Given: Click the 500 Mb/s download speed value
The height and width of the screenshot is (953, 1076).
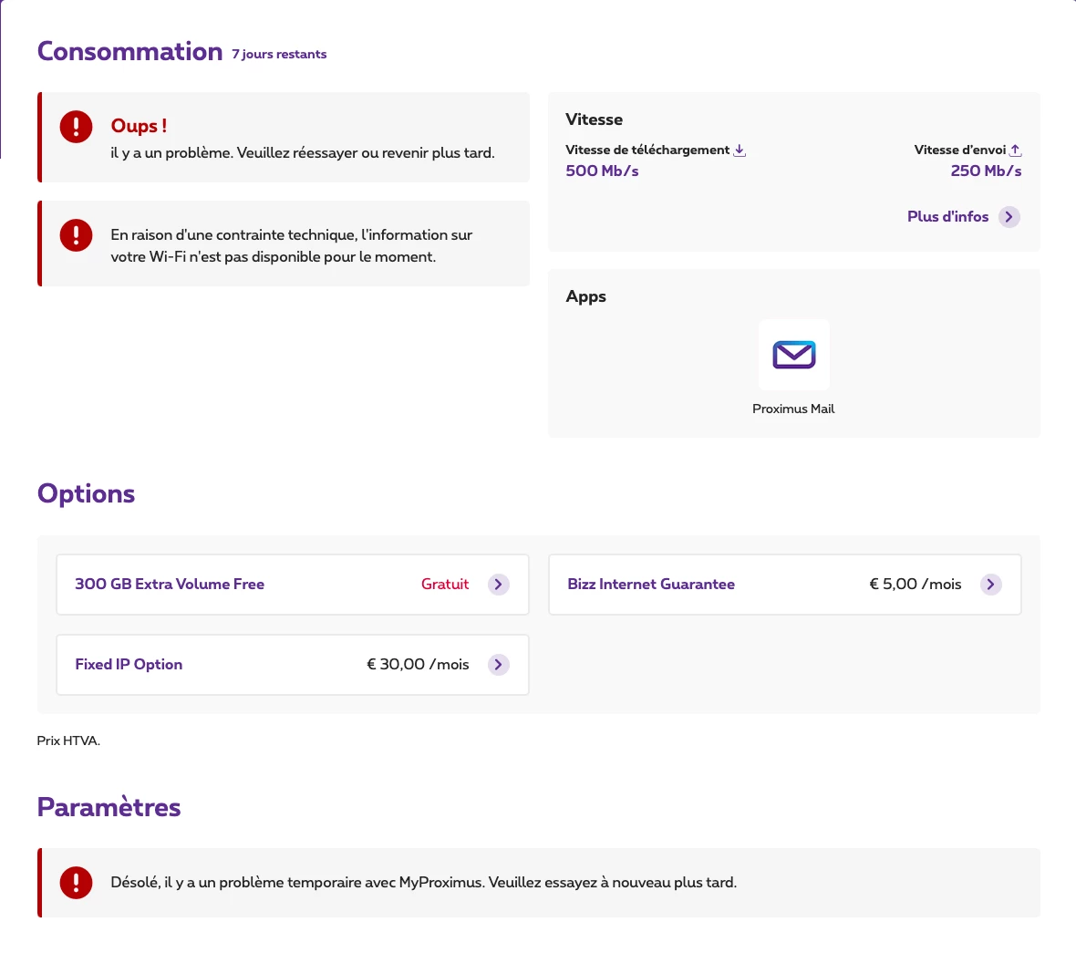Looking at the screenshot, I should pyautogui.click(x=602, y=171).
